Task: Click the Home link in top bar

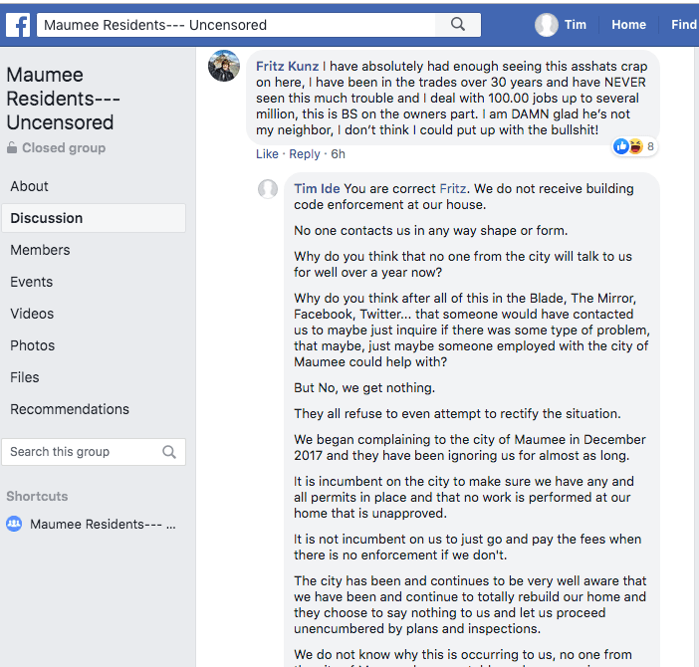Action: pos(628,25)
